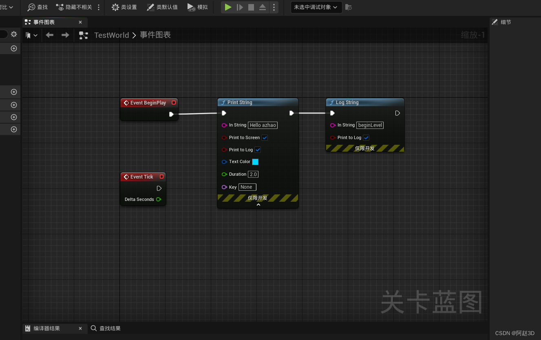Viewport: 541px width, 340px height.
Task: Click Log String exec output pin
Action: pyautogui.click(x=397, y=113)
